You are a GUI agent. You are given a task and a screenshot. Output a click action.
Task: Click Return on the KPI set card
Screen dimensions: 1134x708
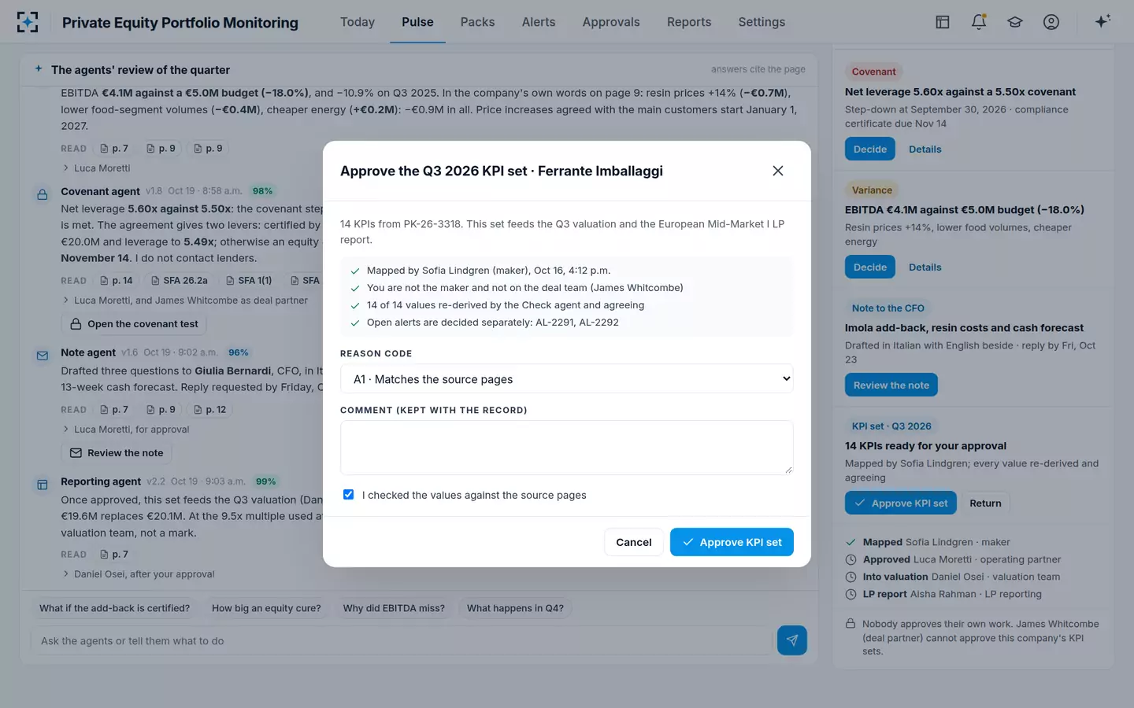coord(985,503)
